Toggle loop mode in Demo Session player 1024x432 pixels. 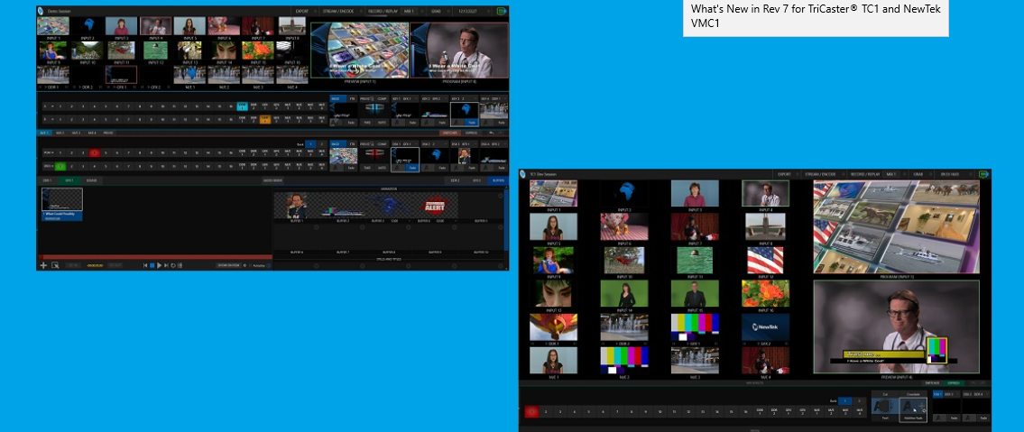pyautogui.click(x=173, y=265)
